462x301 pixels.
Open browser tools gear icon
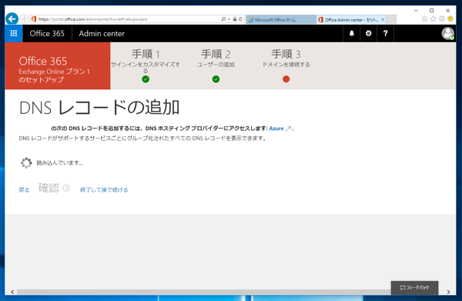click(442, 18)
